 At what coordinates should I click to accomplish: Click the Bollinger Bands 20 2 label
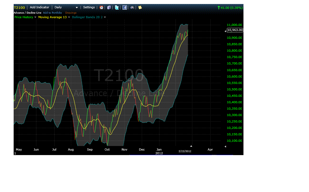(x=87, y=17)
